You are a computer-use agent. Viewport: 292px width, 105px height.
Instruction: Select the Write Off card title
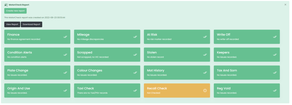(x=224, y=35)
